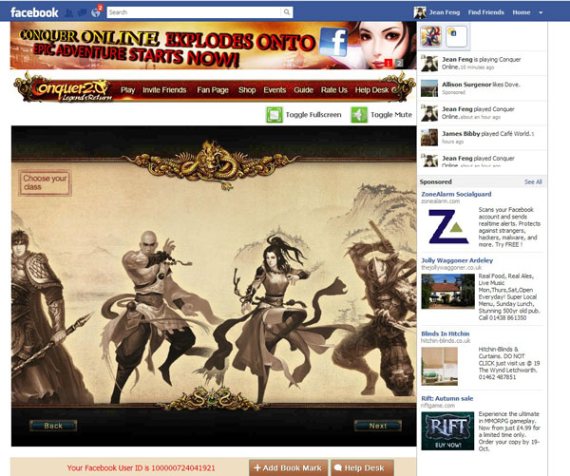Switch to banner slide 1
Image resolution: width=570 pixels, height=476 pixels.
(x=388, y=63)
